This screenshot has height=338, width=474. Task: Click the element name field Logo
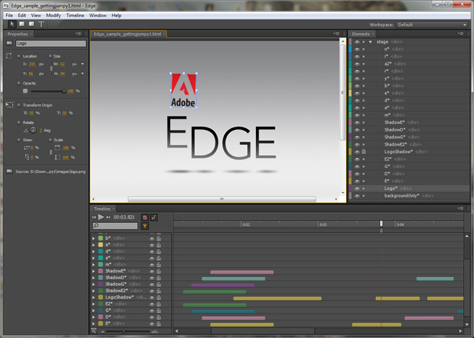51,43
